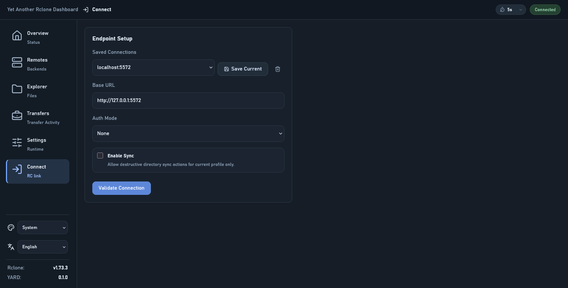Click the Connected status badge
The image size is (568, 288).
pos(545,10)
